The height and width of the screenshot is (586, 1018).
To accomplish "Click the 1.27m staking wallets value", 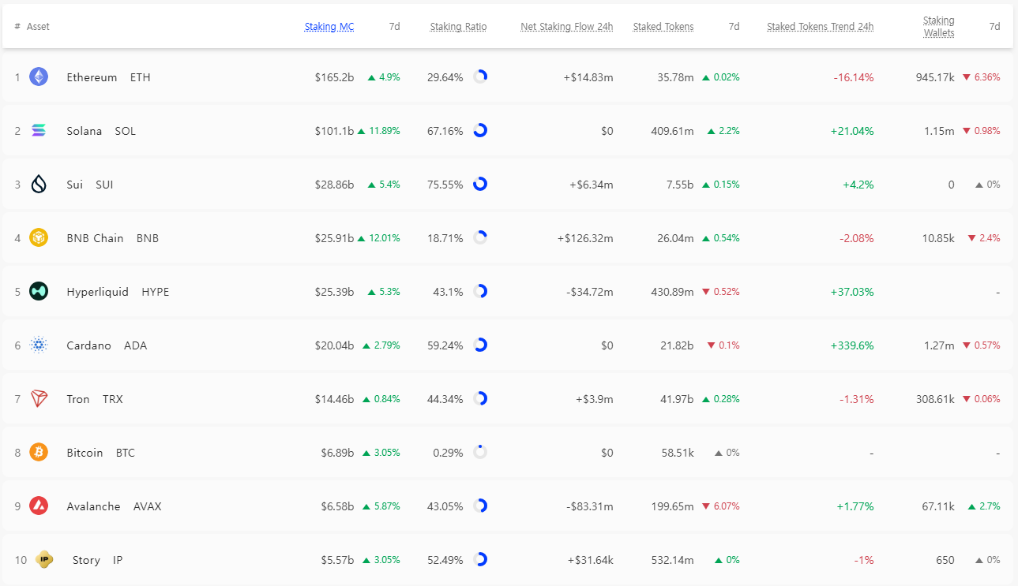I will tap(939, 345).
